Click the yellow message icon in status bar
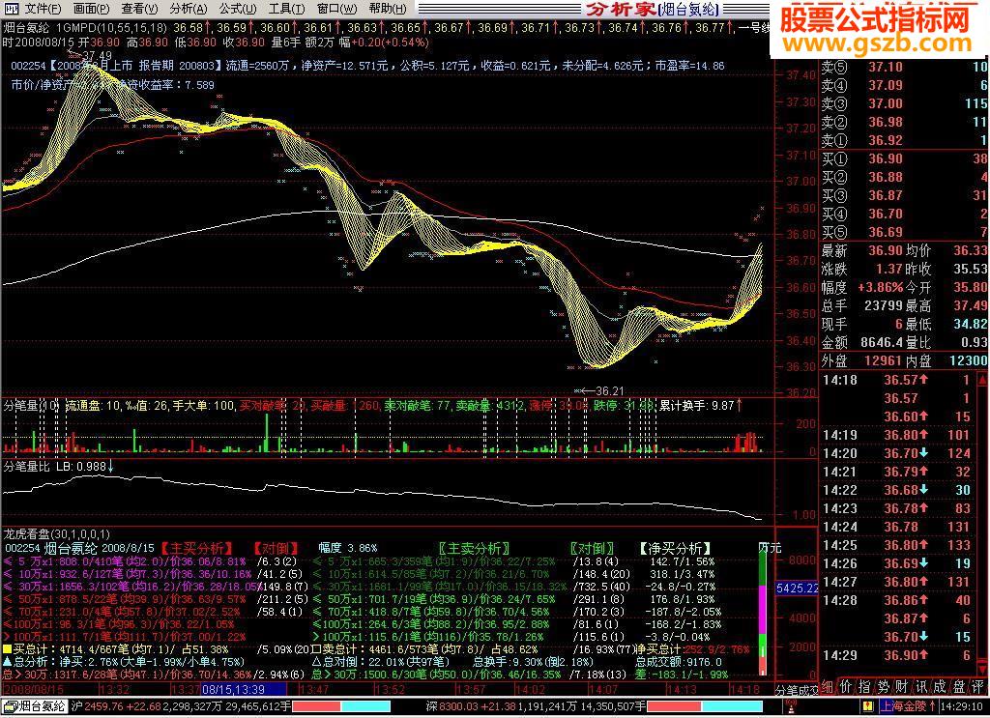This screenshot has width=990, height=718. click(x=869, y=706)
